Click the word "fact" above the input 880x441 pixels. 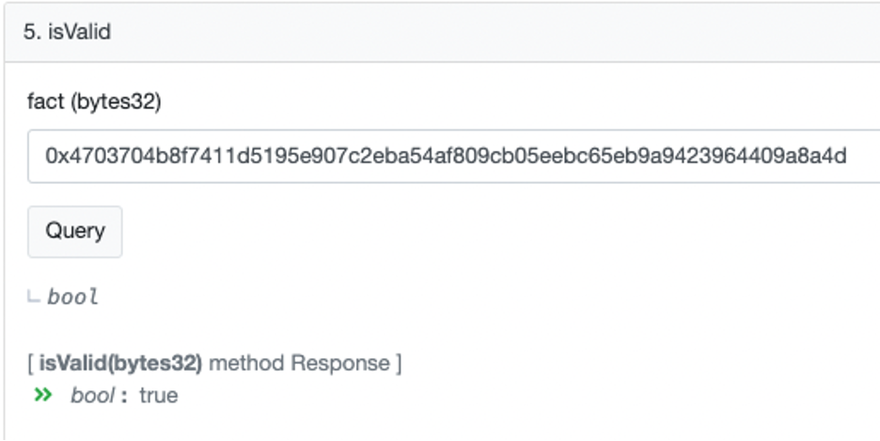point(45,102)
